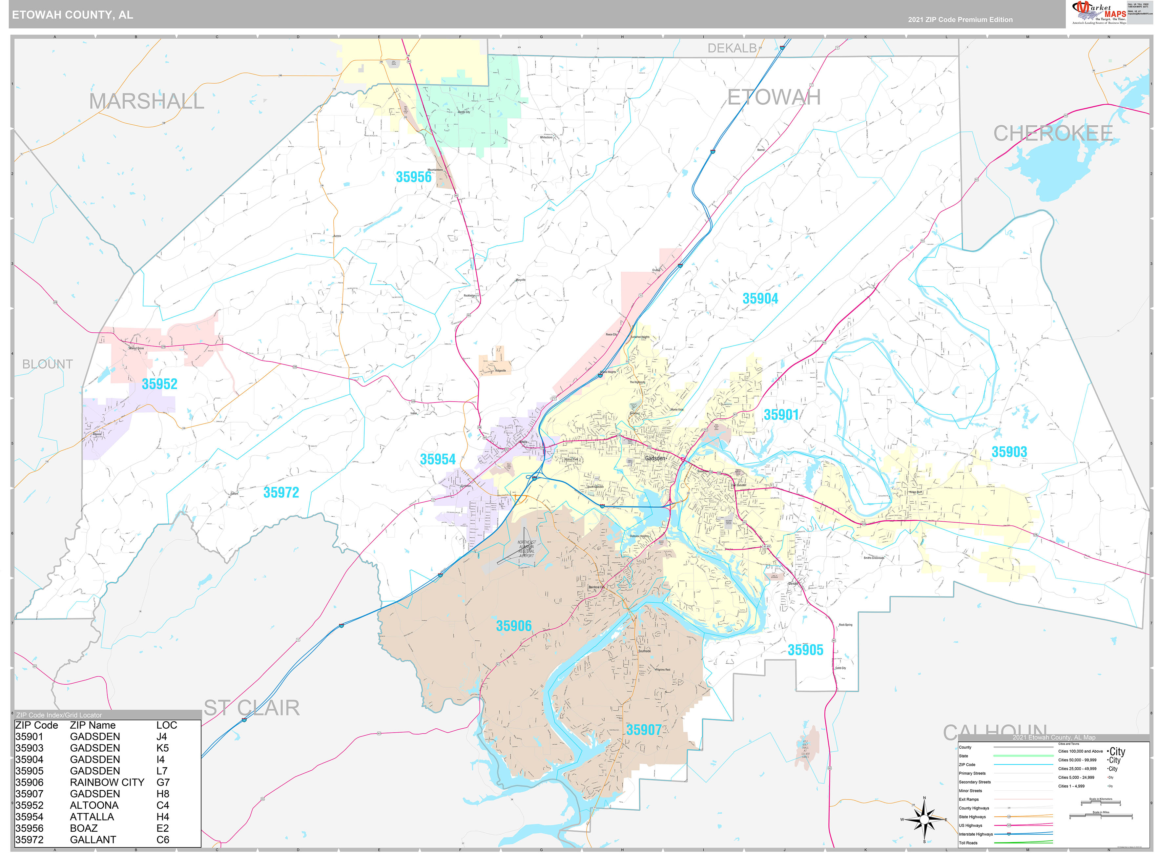Click 'RAINBOW CITY' in the index table

pyautogui.click(x=107, y=782)
